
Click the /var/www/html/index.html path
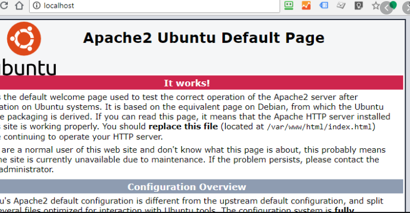(320, 127)
